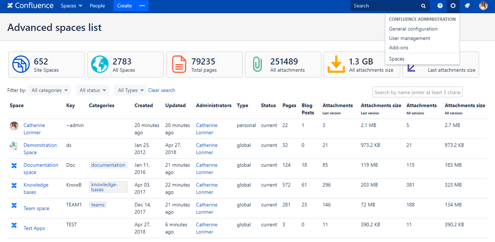The width and height of the screenshot is (495, 242).
Task: Click the Updated column header
Action: (x=175, y=105)
